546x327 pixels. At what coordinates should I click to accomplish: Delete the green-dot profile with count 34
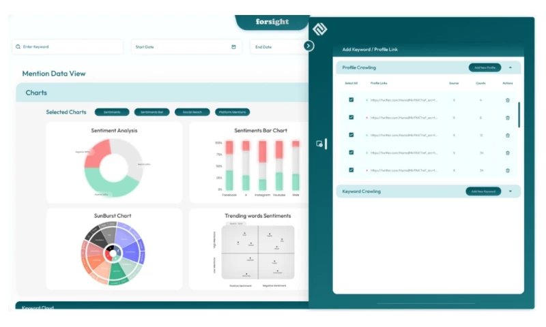507,153
